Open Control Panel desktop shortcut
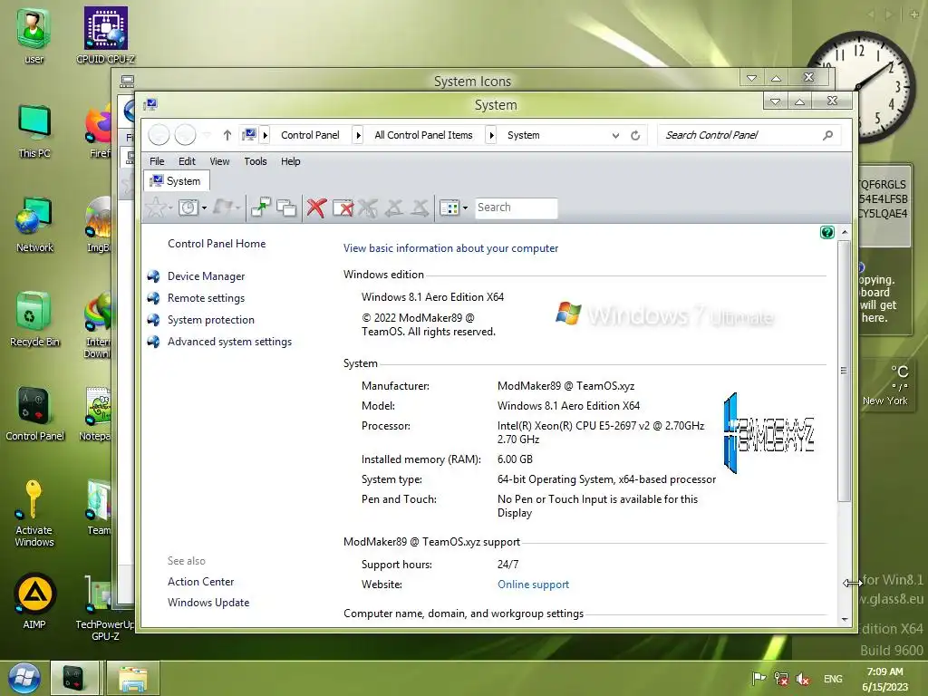Image resolution: width=928 pixels, height=696 pixels. pyautogui.click(x=34, y=413)
